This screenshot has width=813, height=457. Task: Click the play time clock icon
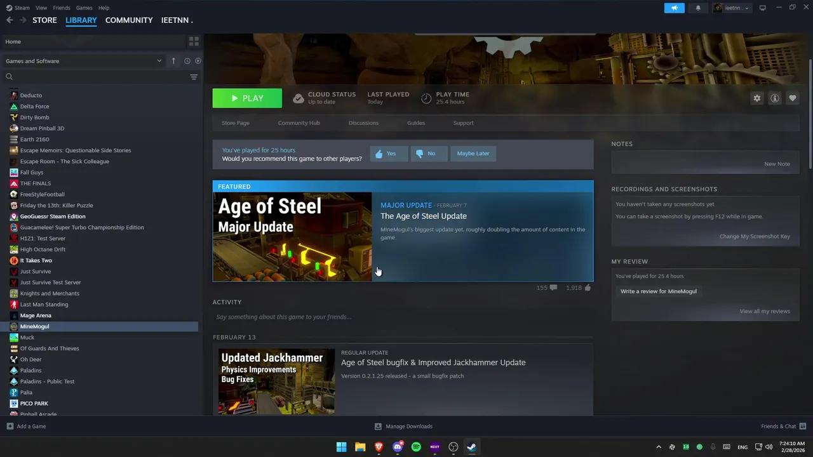click(426, 98)
